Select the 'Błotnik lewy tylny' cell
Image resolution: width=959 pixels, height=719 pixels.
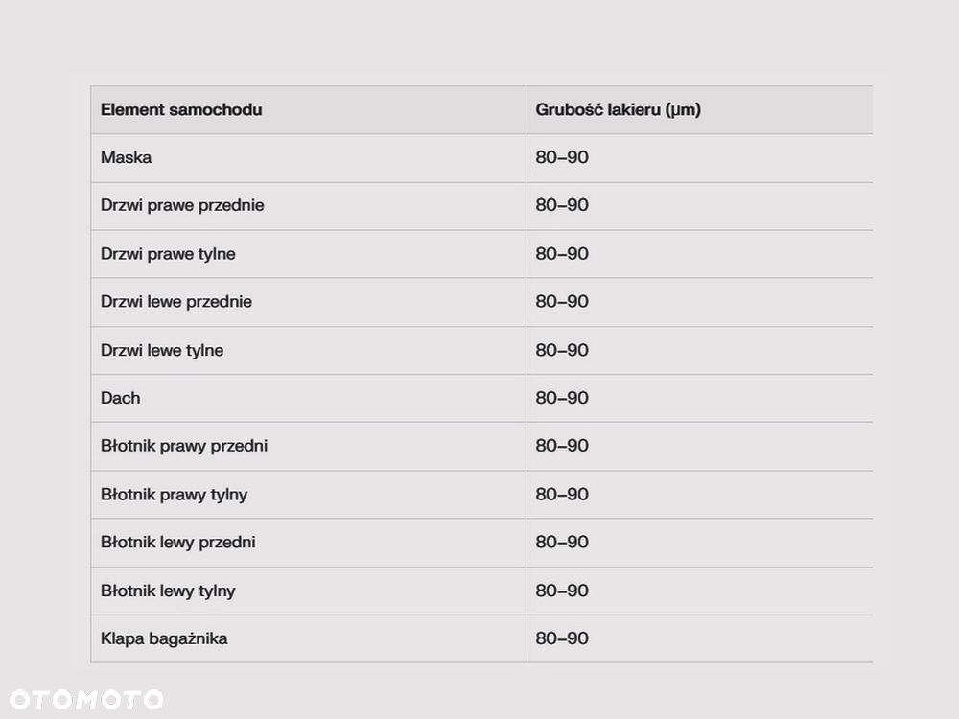click(168, 591)
